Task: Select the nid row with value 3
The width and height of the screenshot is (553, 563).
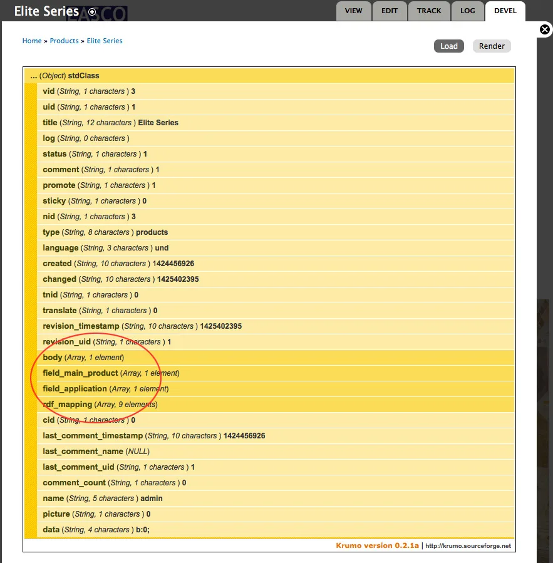Action: [x=276, y=217]
